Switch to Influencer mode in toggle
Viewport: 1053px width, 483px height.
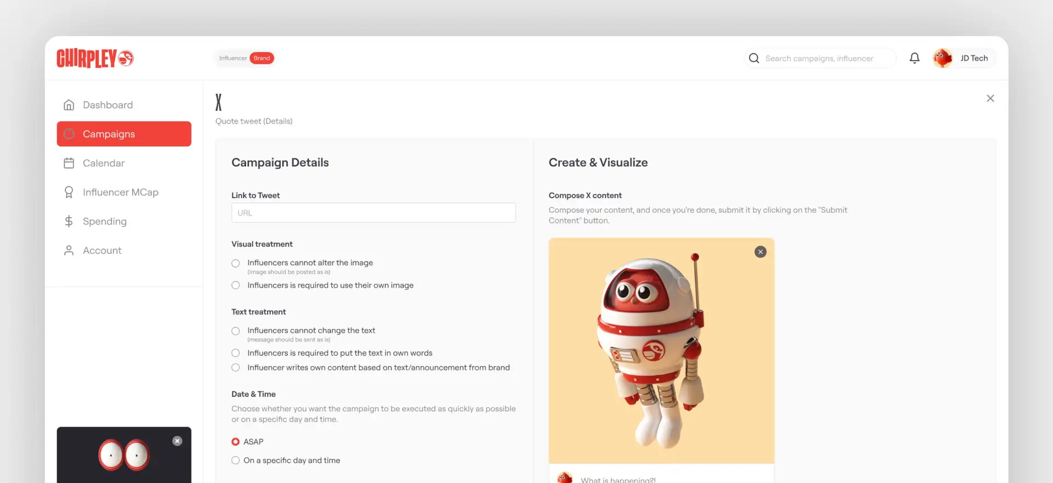point(233,58)
